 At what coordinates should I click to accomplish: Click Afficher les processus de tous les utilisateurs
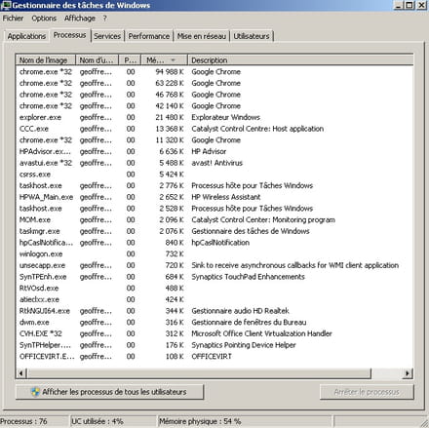tap(109, 392)
